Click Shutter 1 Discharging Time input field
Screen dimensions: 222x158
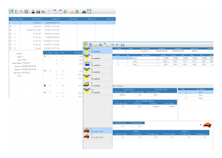coord(152,137)
